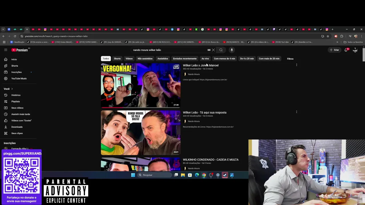Screen dimensions: 365x205
Task: Open the 'Todos os favoritos' bookmarks folder
Action: (x=353, y=42)
